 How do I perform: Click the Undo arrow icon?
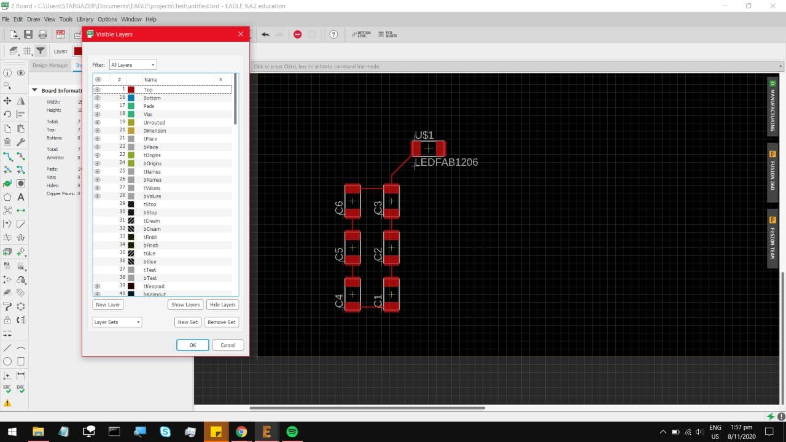265,34
